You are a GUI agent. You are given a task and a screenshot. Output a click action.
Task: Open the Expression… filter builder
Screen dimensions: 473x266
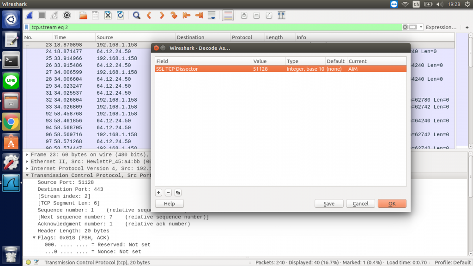coord(441,27)
